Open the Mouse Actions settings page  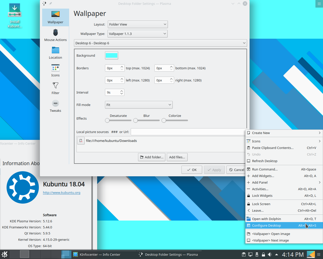pos(56,35)
